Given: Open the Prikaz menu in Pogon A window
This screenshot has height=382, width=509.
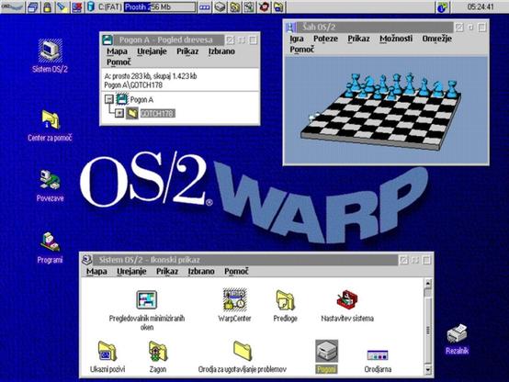Looking at the screenshot, I should pyautogui.click(x=187, y=51).
